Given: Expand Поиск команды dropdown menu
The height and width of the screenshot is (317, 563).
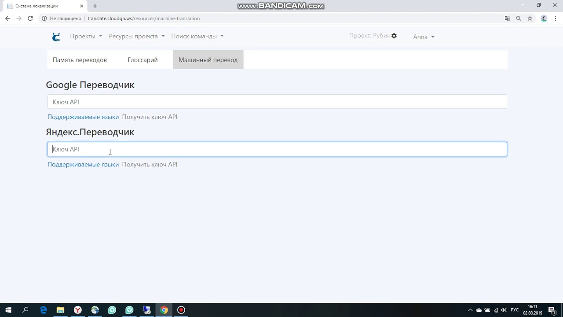Looking at the screenshot, I should (x=197, y=36).
